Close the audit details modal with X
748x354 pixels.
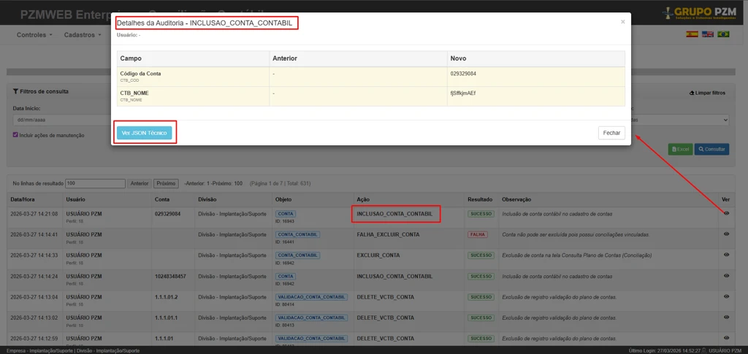point(622,22)
